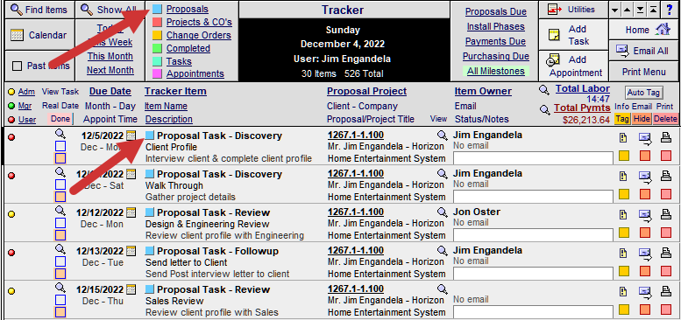
Task: Filter by Completed items link
Action: point(188,48)
